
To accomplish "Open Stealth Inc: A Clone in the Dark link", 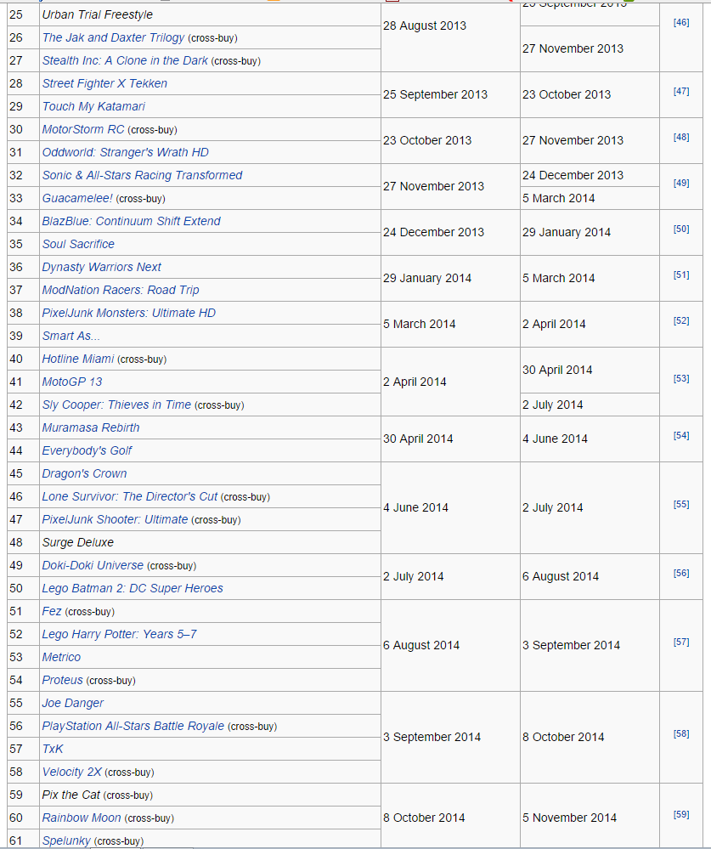I will click(x=125, y=60).
